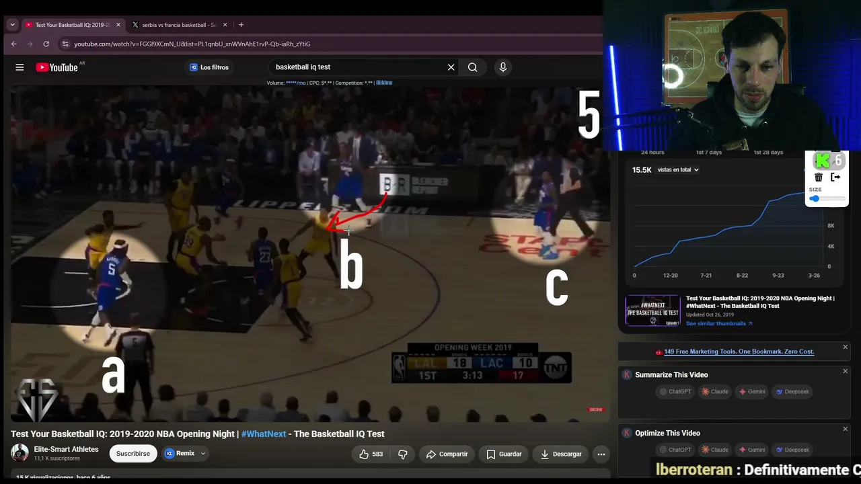Open the YouTube guide hamburger menu
Screen dimensions: 861x484
coord(20,67)
